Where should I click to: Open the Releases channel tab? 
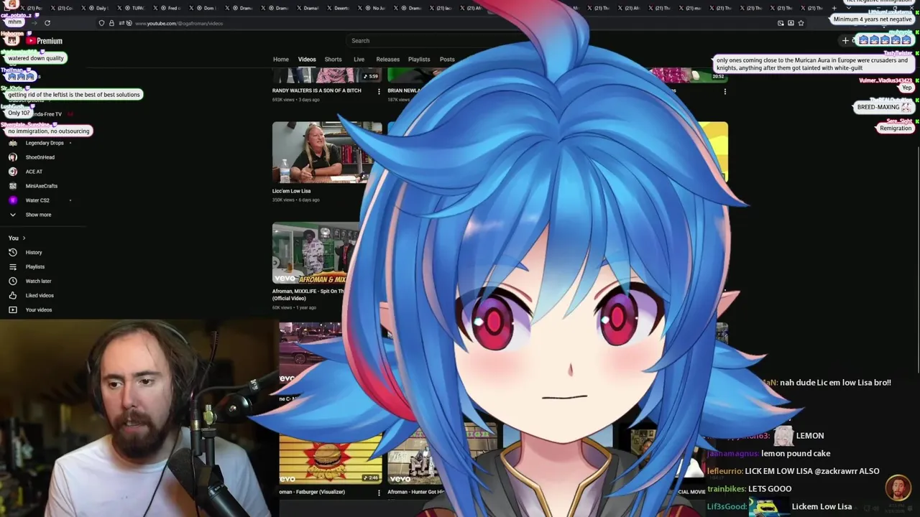387,60
